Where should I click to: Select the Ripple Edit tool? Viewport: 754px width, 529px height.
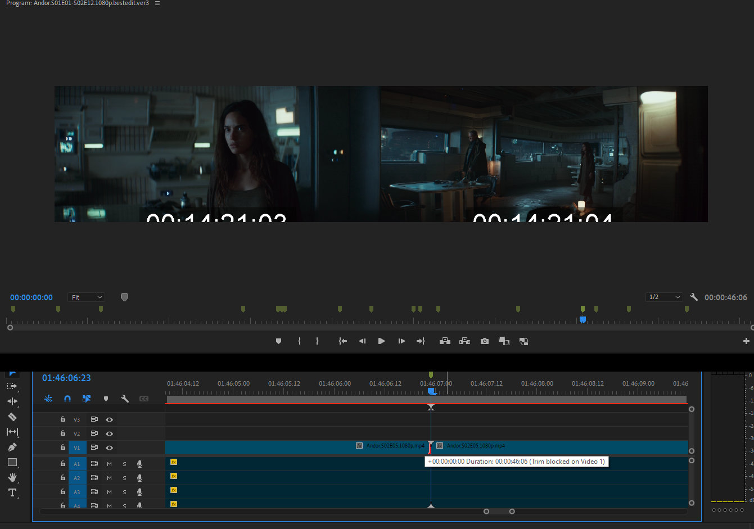point(12,401)
